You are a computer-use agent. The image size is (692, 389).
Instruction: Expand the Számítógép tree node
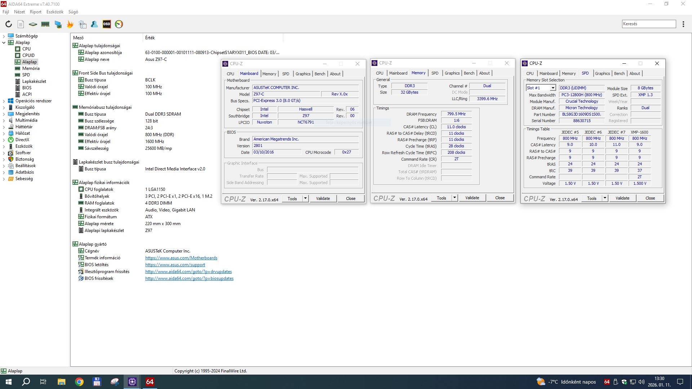click(x=4, y=36)
